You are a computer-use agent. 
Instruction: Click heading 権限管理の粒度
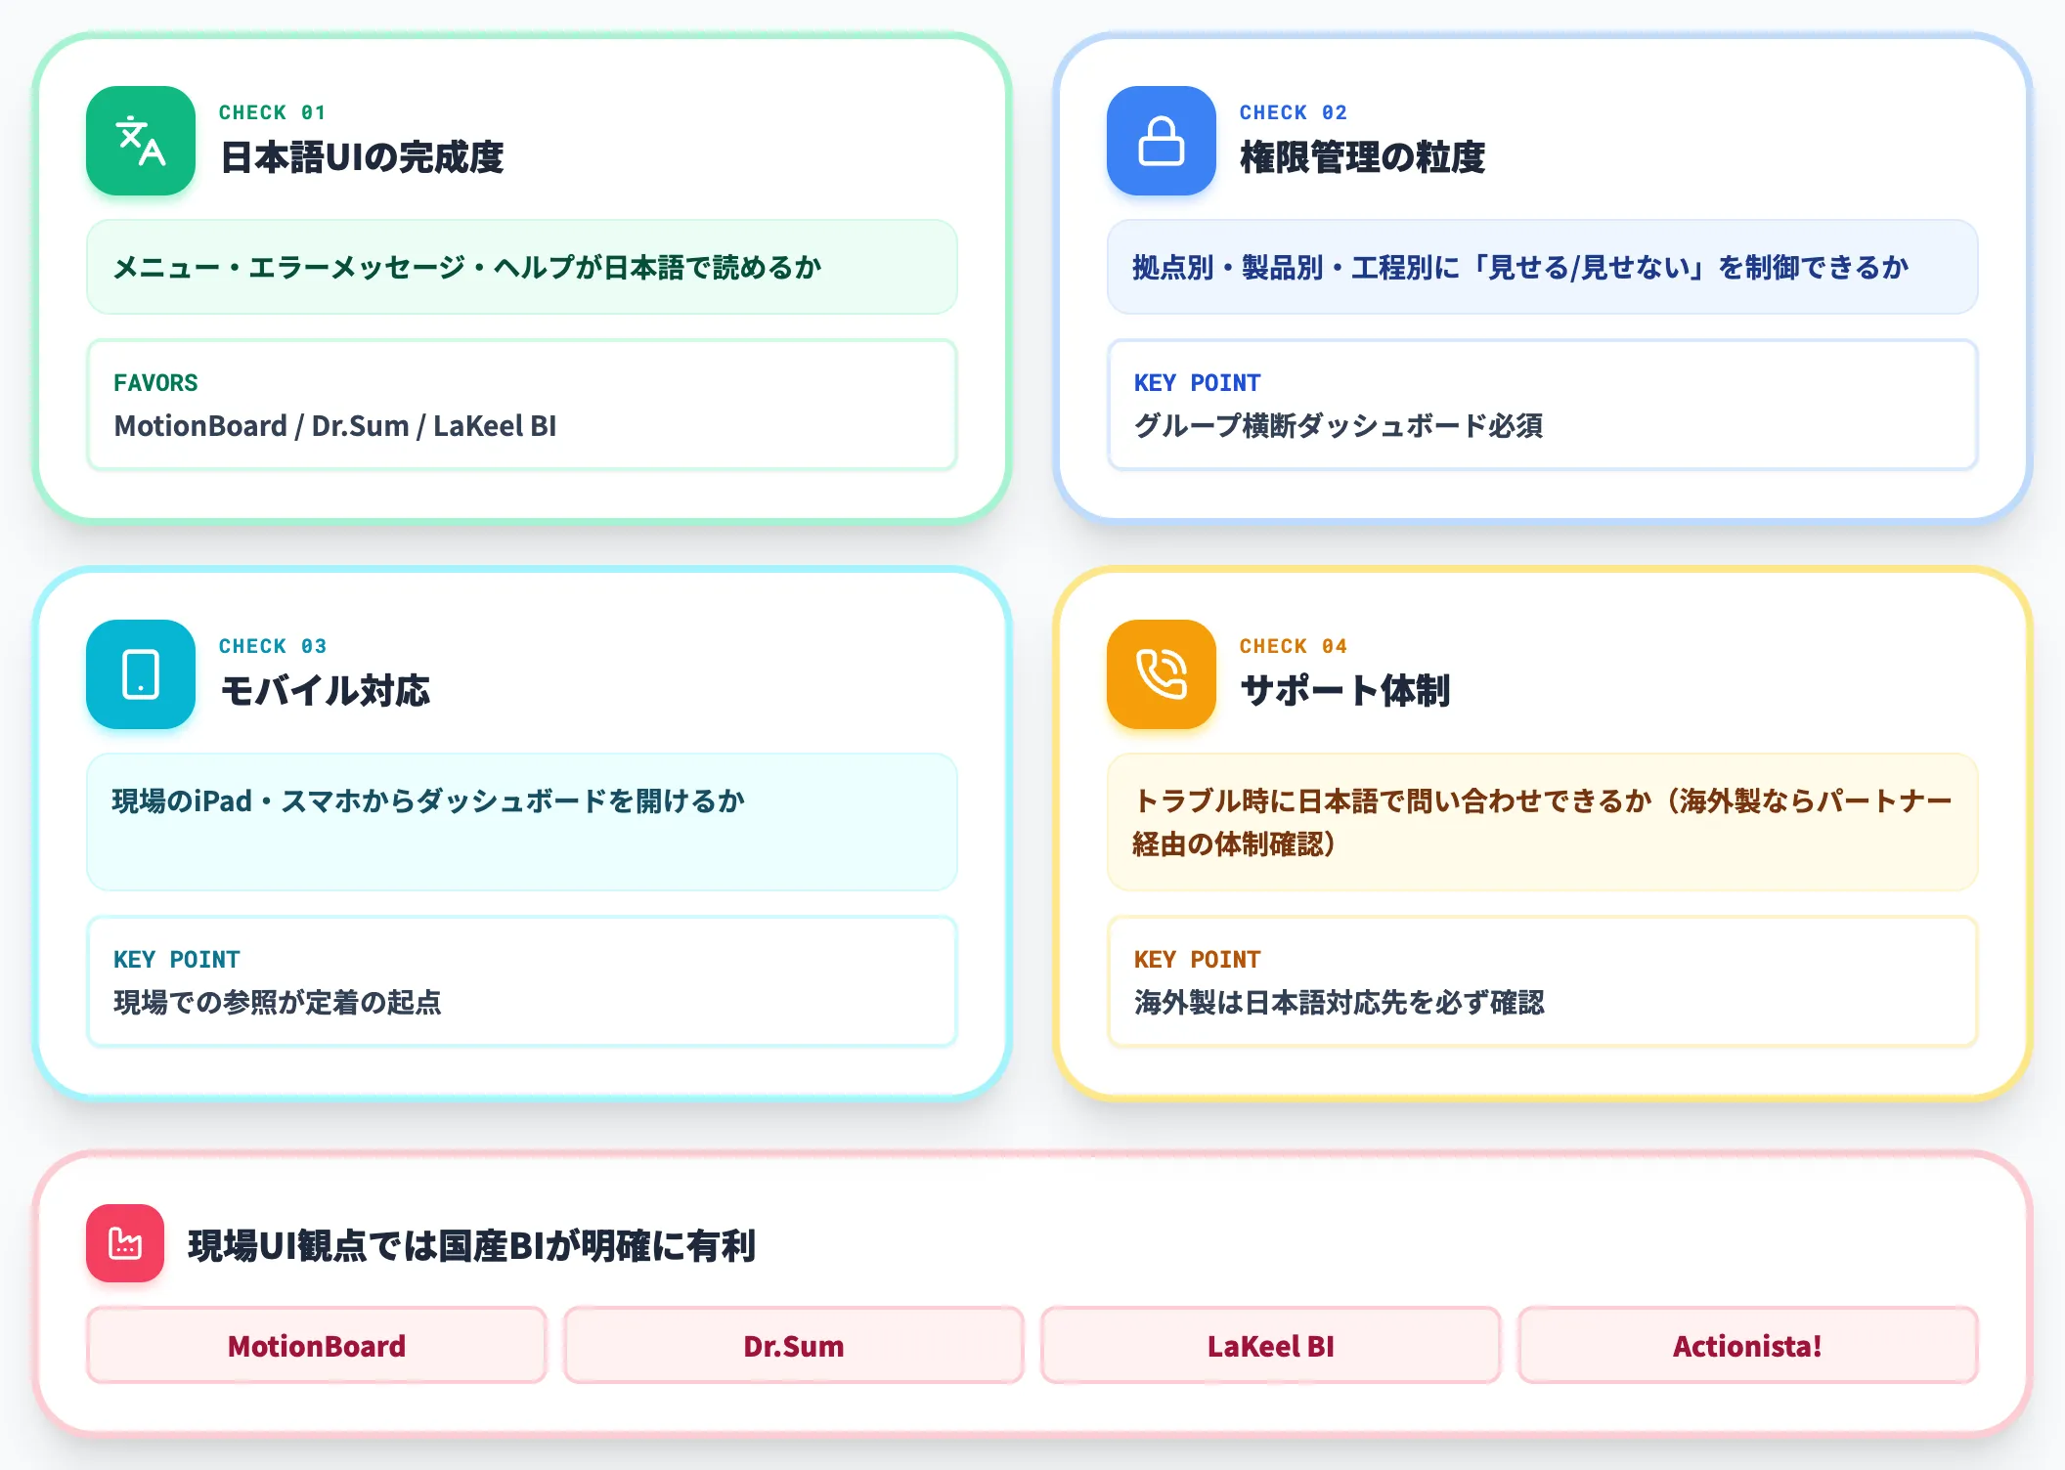click(x=1362, y=157)
